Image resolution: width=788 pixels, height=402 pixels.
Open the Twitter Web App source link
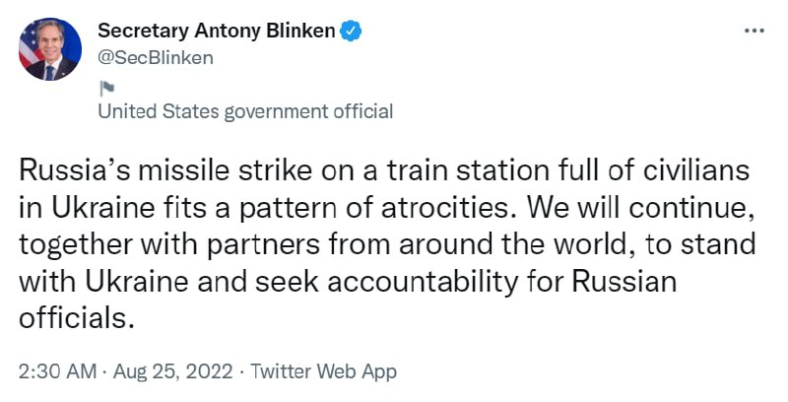tap(324, 371)
